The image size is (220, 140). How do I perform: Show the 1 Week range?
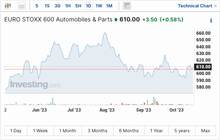click(x=40, y=131)
